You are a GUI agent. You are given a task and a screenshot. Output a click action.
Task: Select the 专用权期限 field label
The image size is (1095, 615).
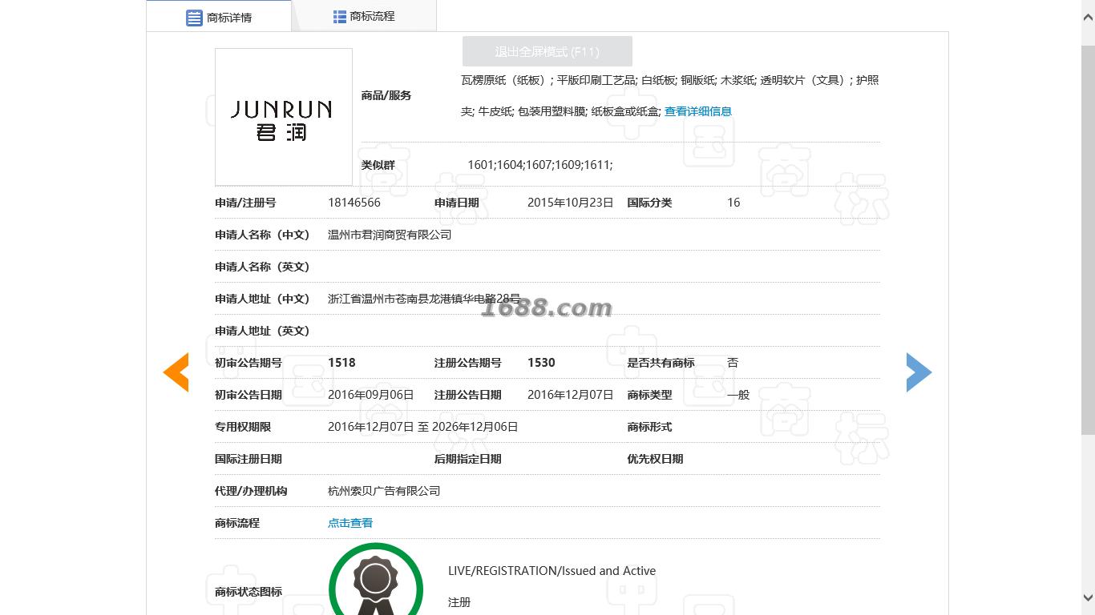243,427
